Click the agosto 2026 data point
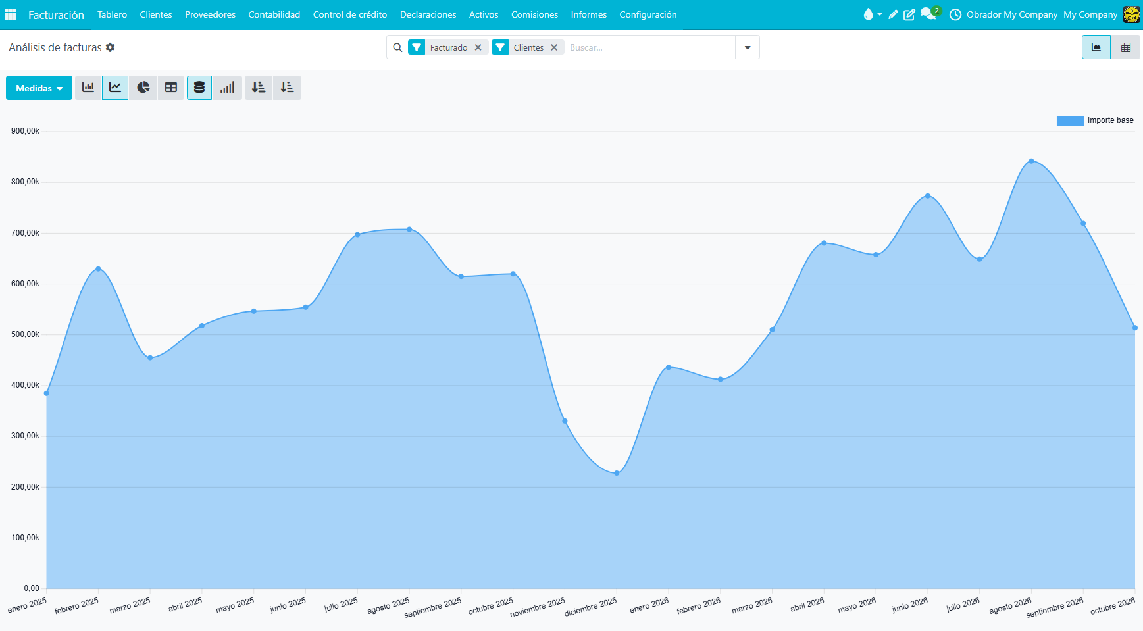 pyautogui.click(x=1031, y=161)
